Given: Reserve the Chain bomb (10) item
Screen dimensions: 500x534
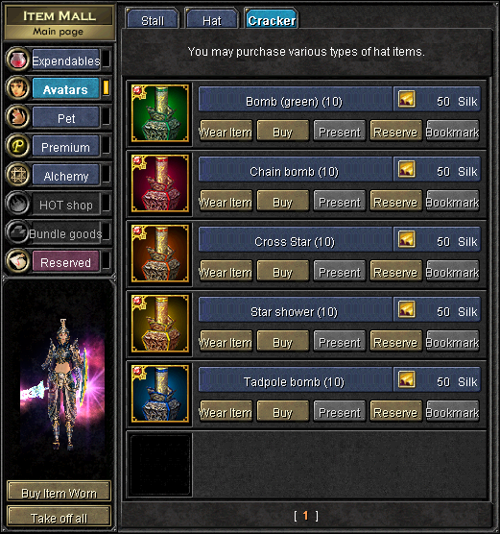Looking at the screenshot, I should click(x=395, y=202).
